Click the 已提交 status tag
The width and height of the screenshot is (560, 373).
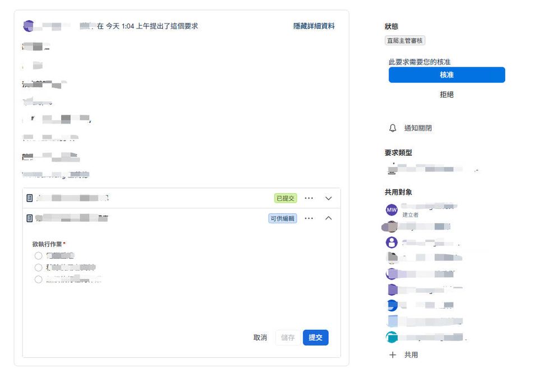285,198
